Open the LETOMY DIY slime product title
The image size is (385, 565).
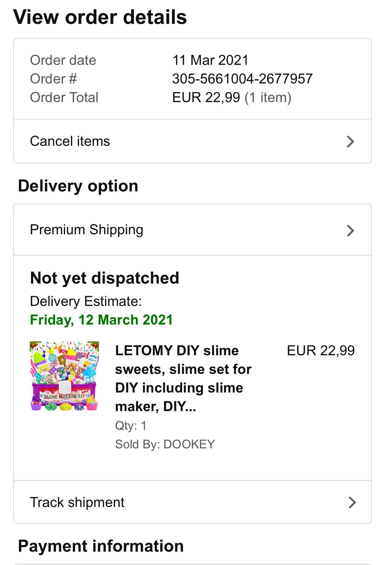tap(183, 379)
